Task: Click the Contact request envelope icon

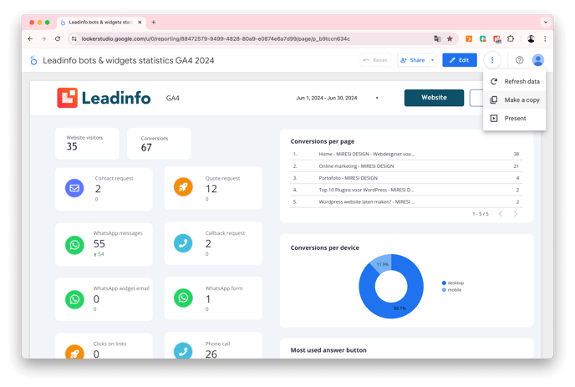Action: click(74, 188)
